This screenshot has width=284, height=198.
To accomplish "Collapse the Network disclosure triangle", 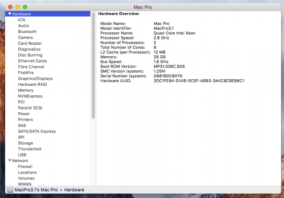I will (10, 161).
